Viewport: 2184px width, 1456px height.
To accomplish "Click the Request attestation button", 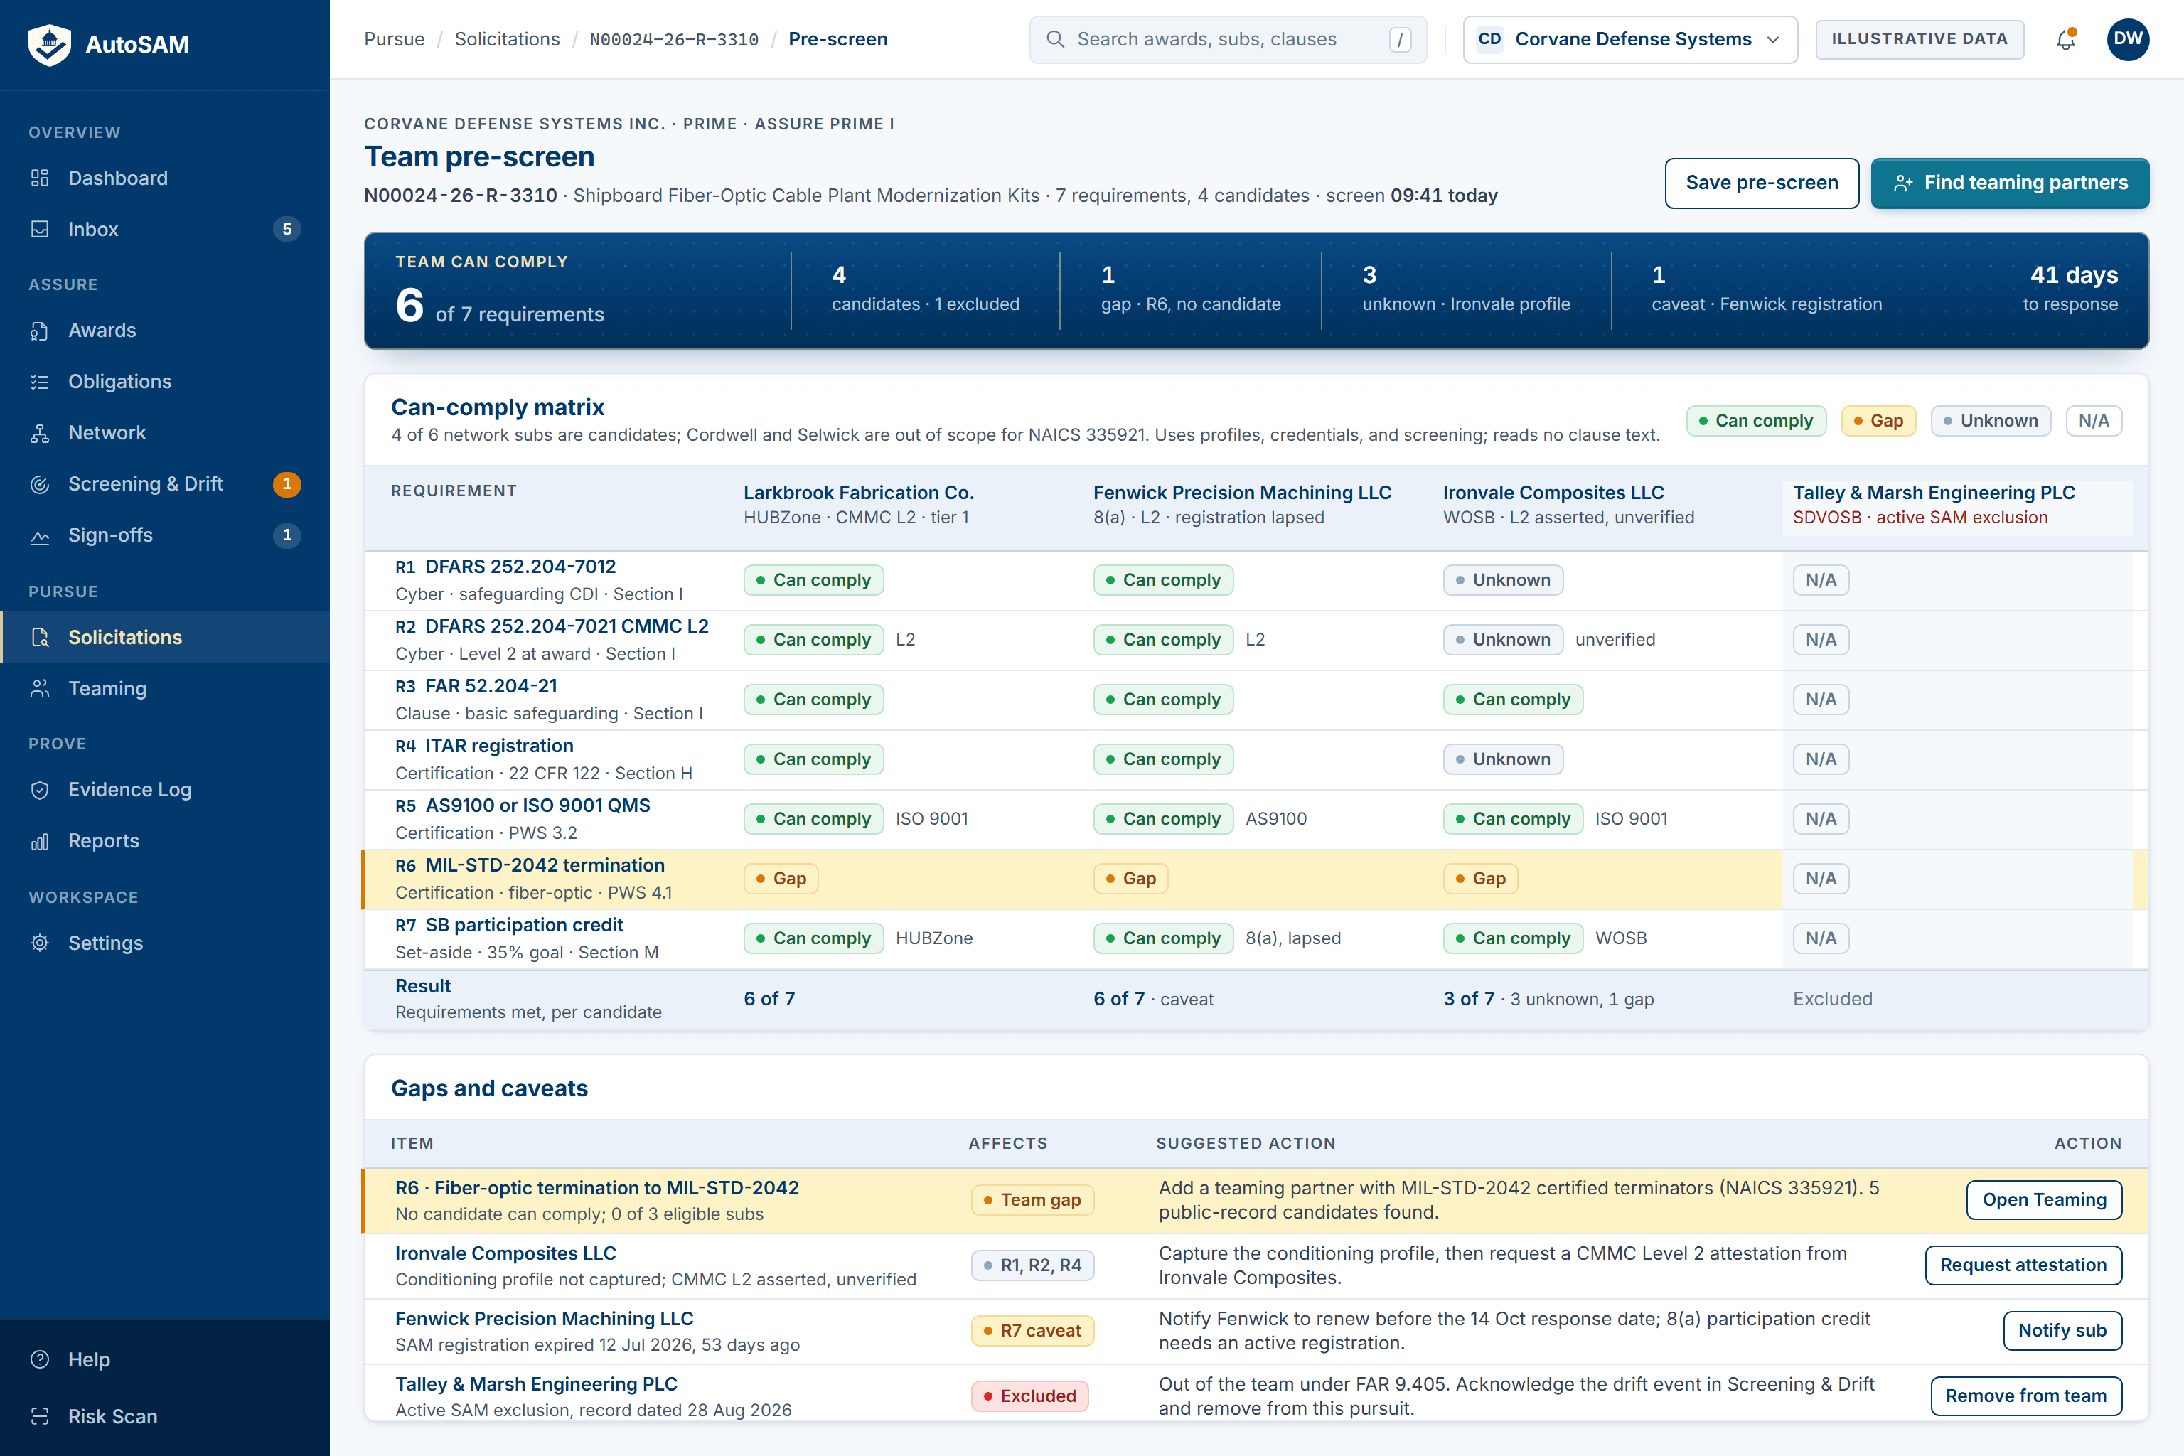I will tap(2023, 1265).
